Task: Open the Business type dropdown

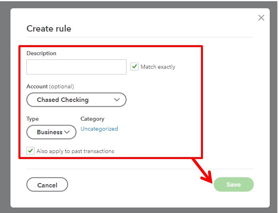Action: pos(51,132)
